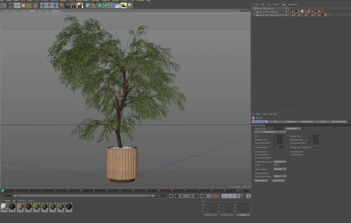The image size is (351, 223).
Task: Open the Default Object Color dropdown
Action: point(280,162)
